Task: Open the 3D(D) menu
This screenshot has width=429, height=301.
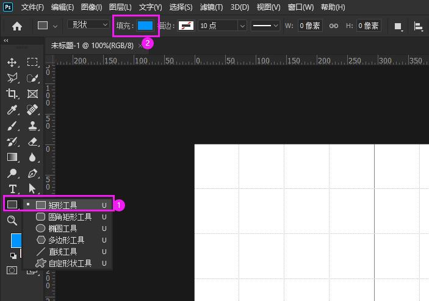Action: 240,7
